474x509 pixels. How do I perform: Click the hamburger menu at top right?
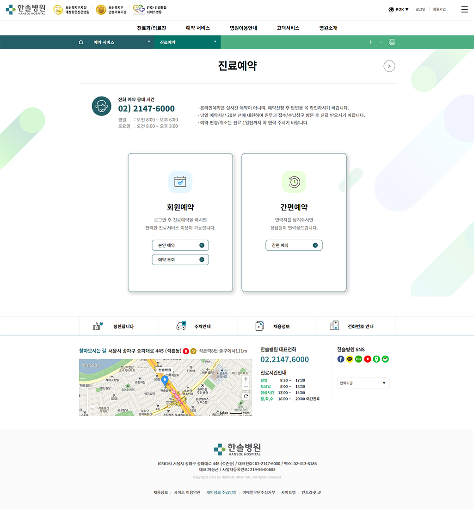pos(464,8)
